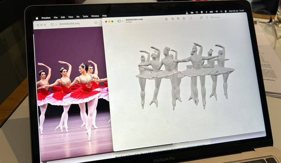Open the Apple menu
281x163 pixels.
click(37, 18)
